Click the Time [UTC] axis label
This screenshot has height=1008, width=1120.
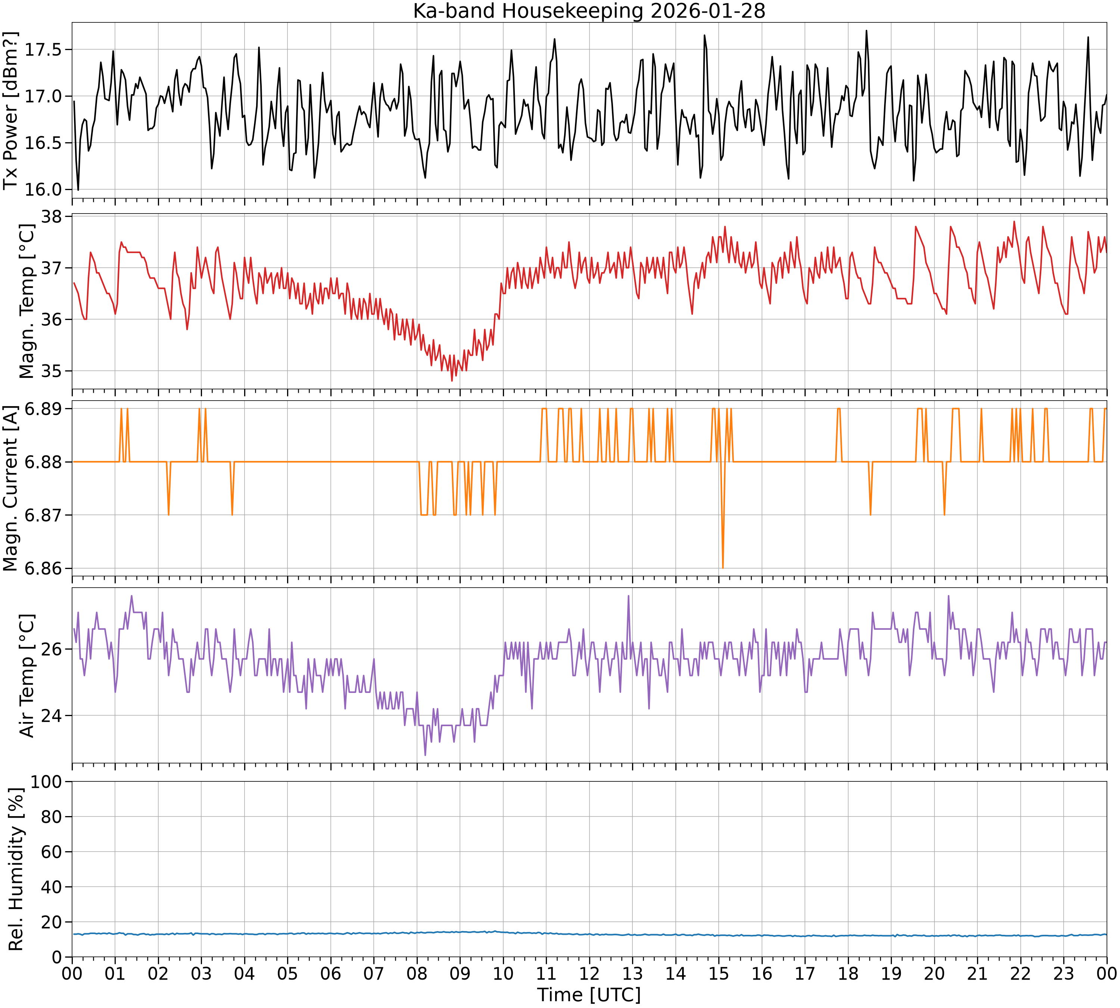point(589,994)
